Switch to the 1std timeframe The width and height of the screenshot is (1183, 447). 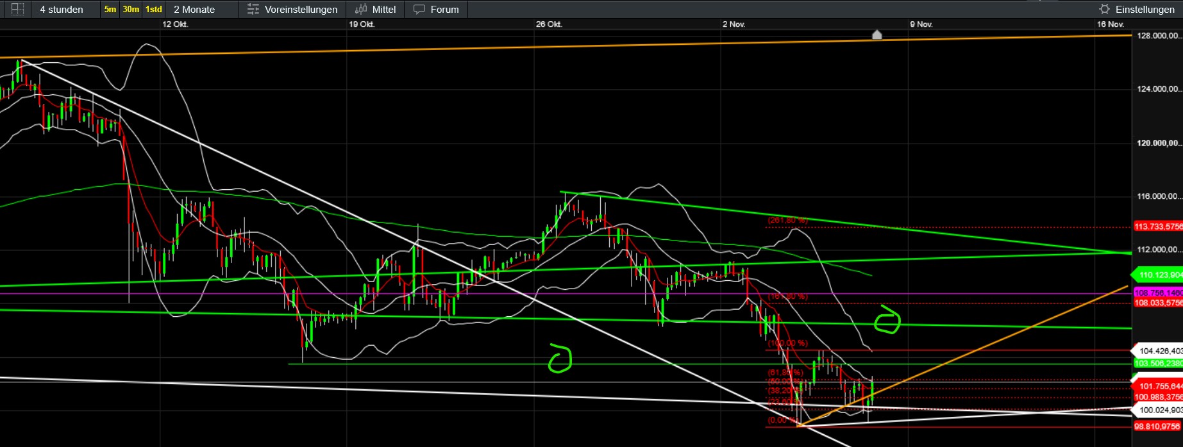coord(153,9)
